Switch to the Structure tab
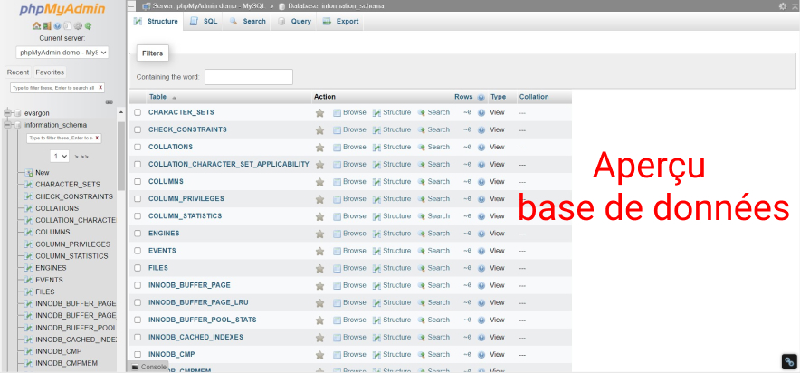 (157, 22)
